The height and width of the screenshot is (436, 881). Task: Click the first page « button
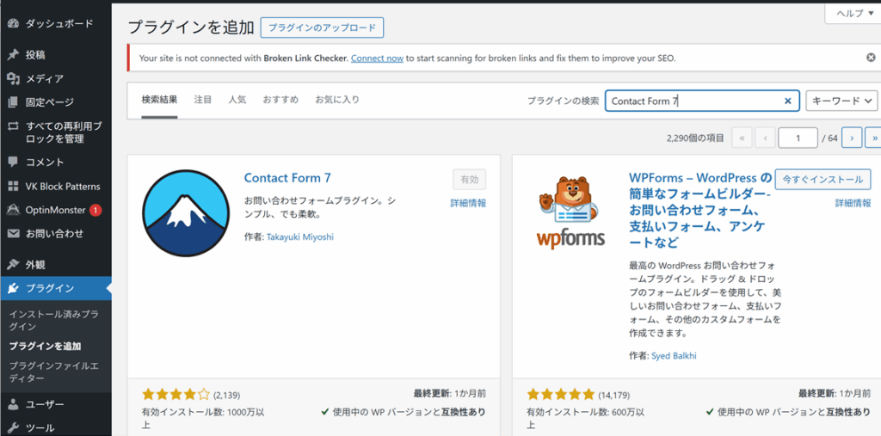click(742, 138)
